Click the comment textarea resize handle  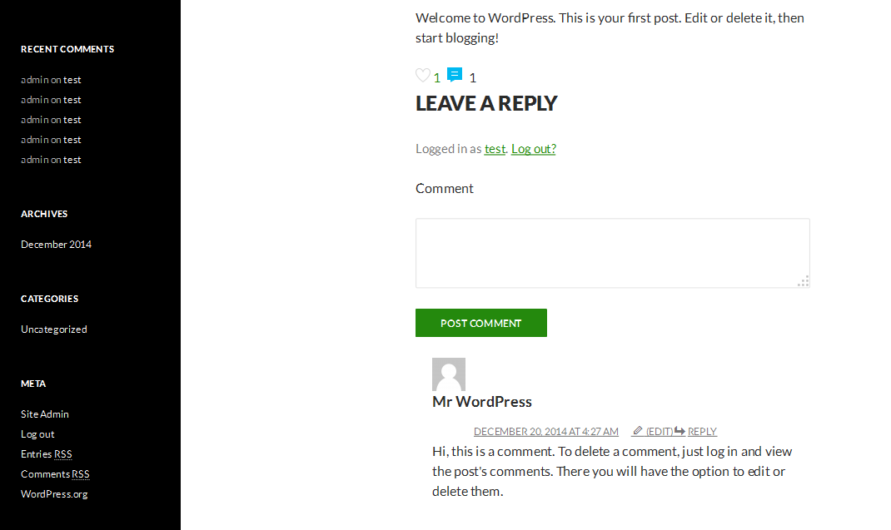point(804,281)
